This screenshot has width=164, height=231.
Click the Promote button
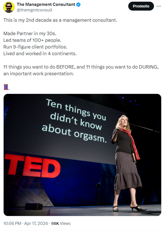pos(141,6)
